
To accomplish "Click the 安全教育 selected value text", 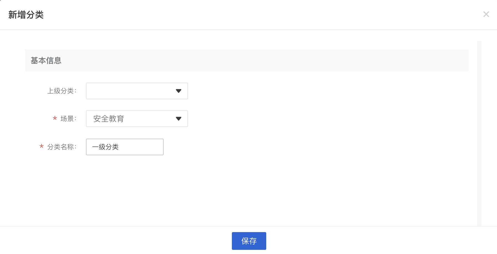I will (x=108, y=119).
